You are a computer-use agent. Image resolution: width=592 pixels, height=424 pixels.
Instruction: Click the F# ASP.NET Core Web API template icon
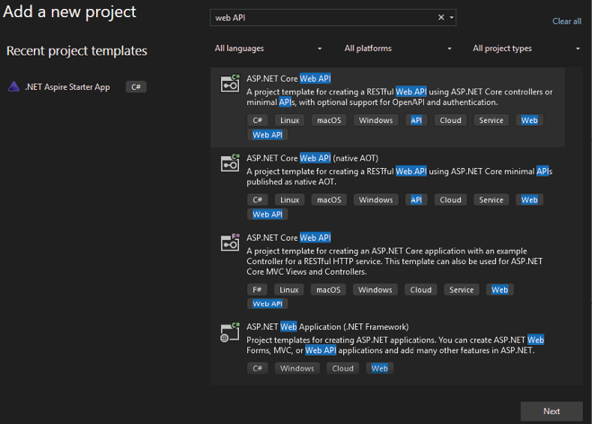pyautogui.click(x=230, y=243)
